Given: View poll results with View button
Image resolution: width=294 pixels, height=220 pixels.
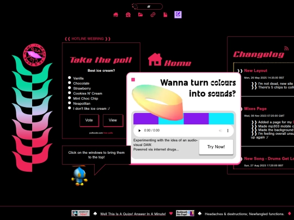Looking at the screenshot, I should [113, 120].
